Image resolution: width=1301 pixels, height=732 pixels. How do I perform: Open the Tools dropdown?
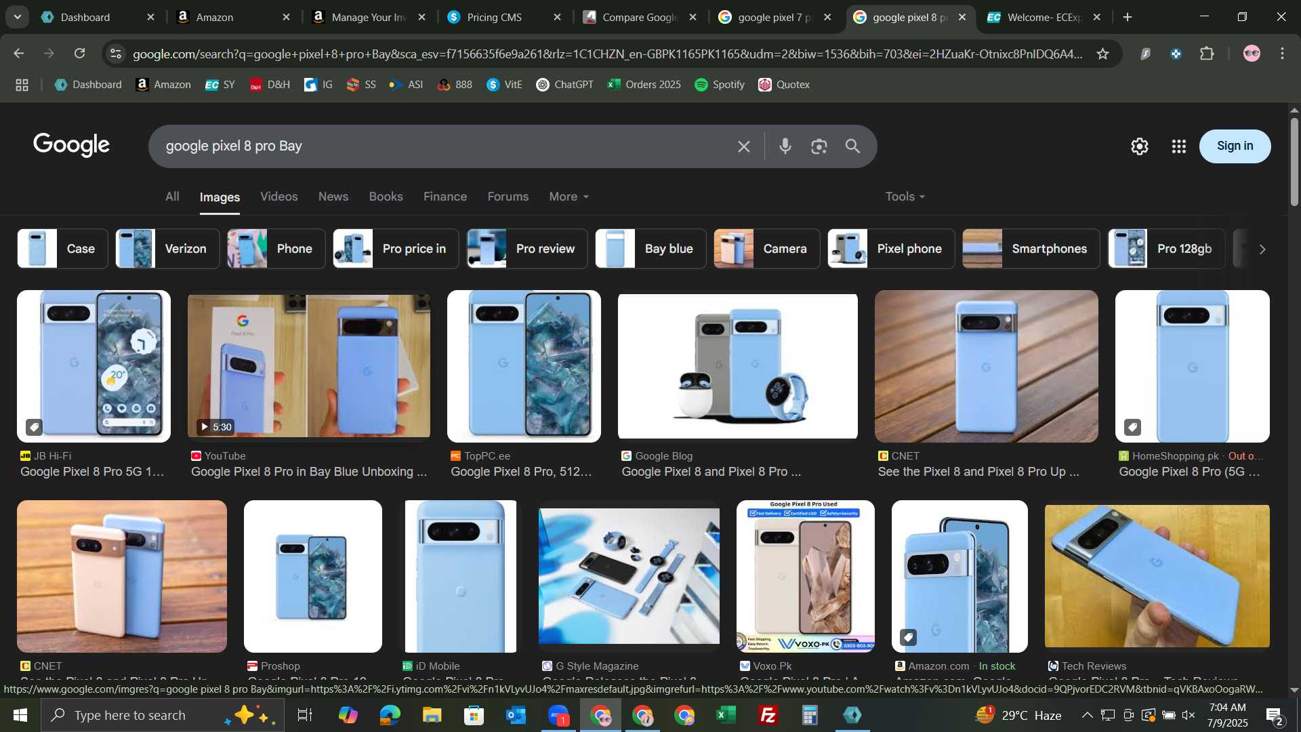tap(905, 197)
